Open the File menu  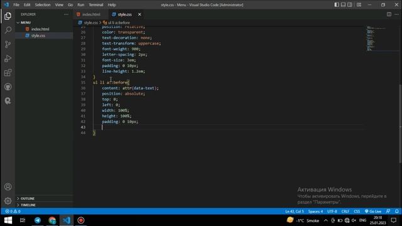point(16,4)
